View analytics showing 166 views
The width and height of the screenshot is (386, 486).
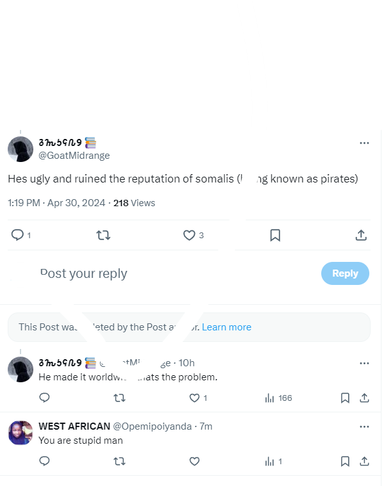point(278,398)
